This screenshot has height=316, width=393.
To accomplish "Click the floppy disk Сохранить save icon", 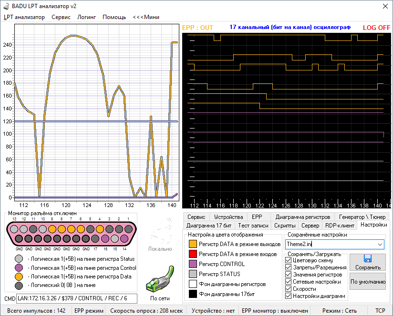I will [367, 258].
